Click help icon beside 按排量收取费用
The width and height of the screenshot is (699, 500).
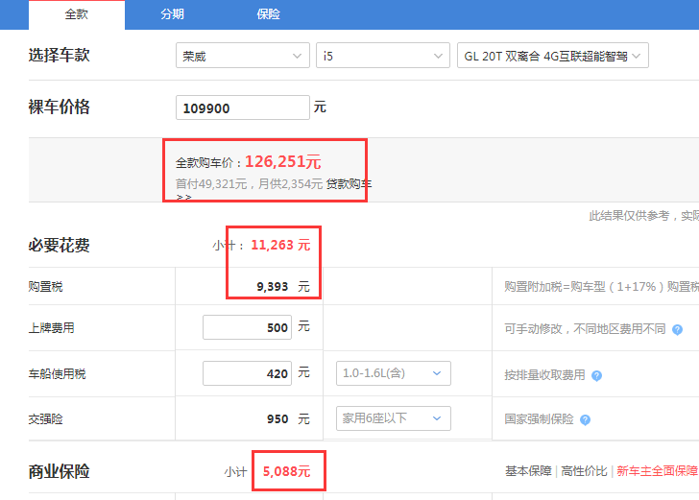[x=596, y=375]
